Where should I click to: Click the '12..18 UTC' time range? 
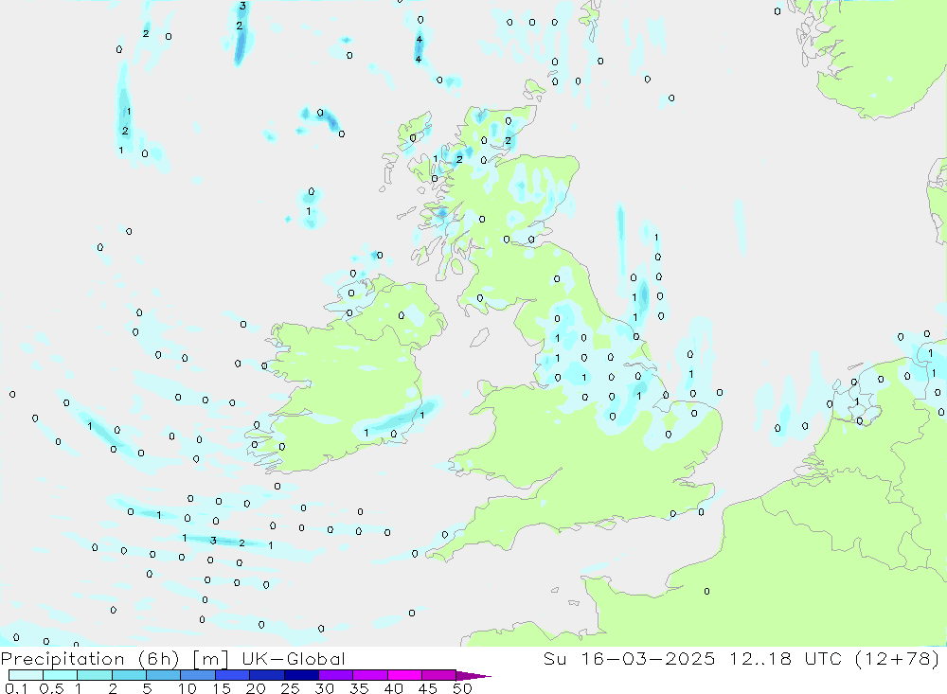[785, 658]
